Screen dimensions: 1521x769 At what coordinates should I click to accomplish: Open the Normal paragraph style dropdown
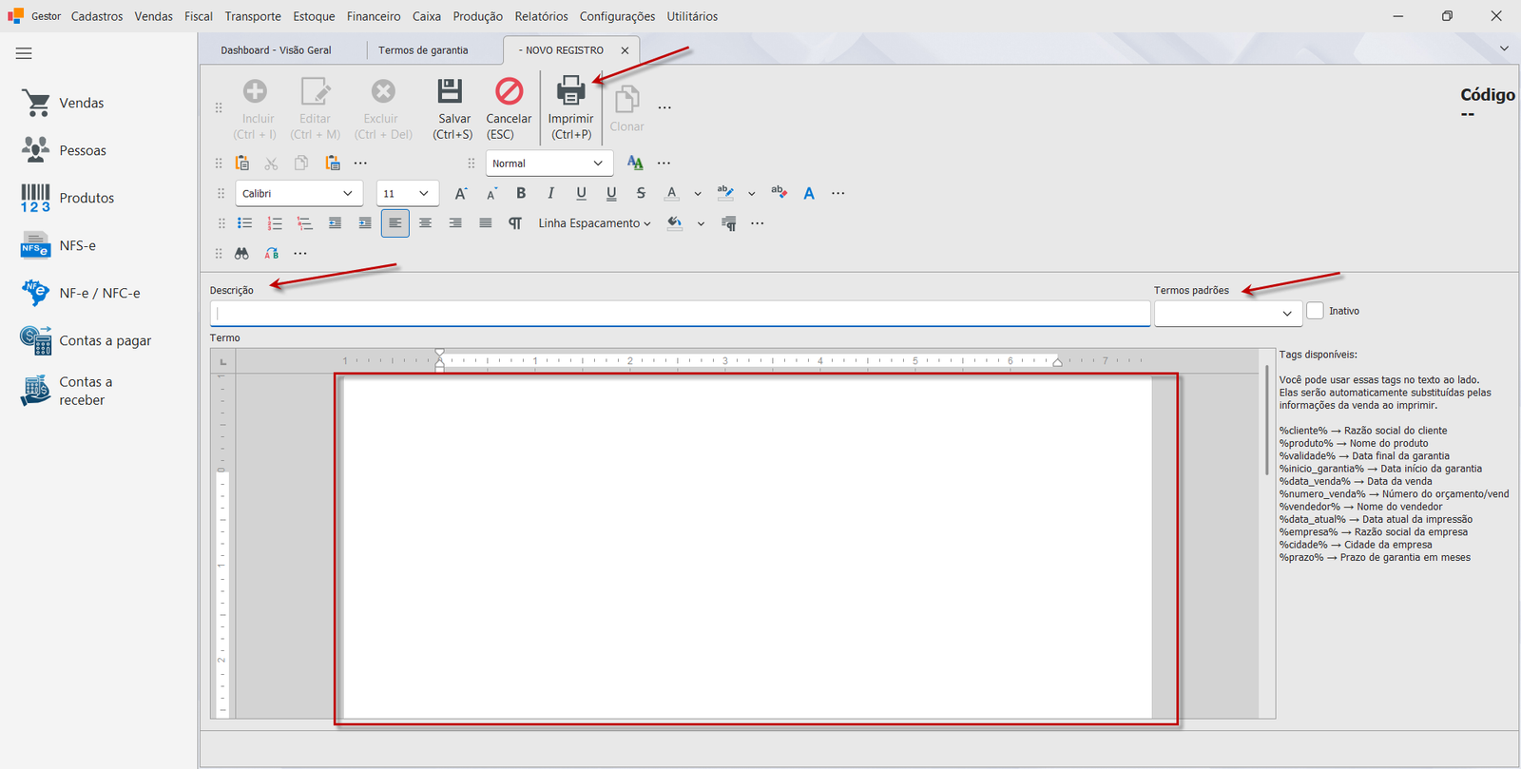(549, 163)
